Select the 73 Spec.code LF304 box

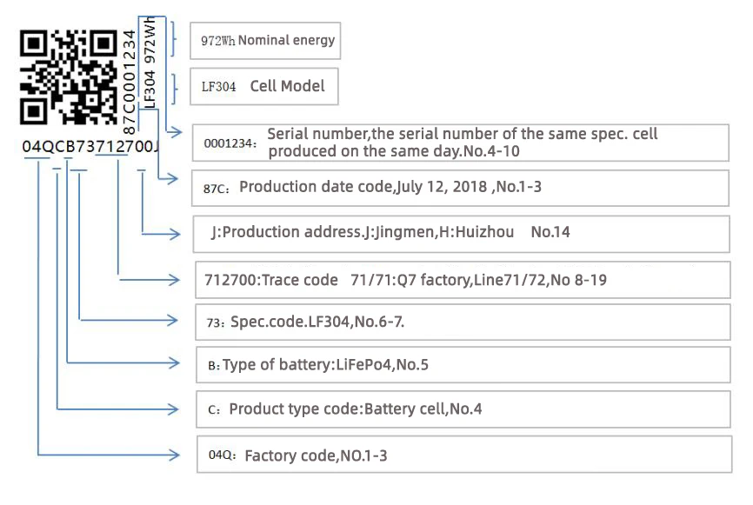[x=461, y=322]
